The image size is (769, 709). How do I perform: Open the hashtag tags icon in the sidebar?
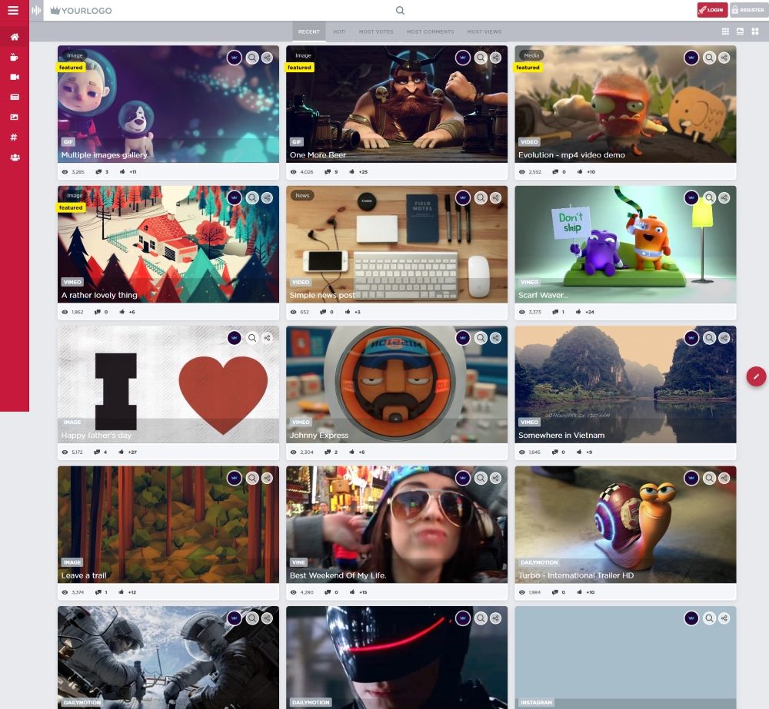tap(14, 137)
